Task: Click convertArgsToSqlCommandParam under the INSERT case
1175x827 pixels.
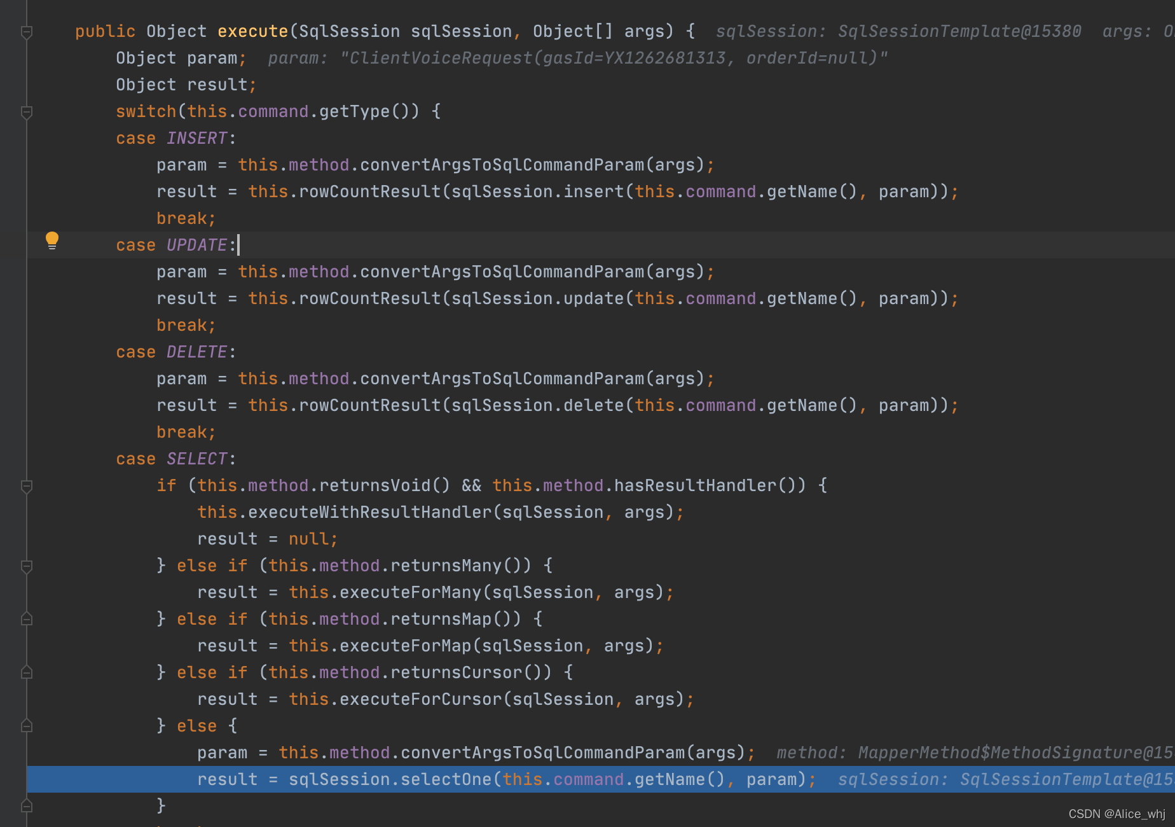Action: pyautogui.click(x=502, y=165)
